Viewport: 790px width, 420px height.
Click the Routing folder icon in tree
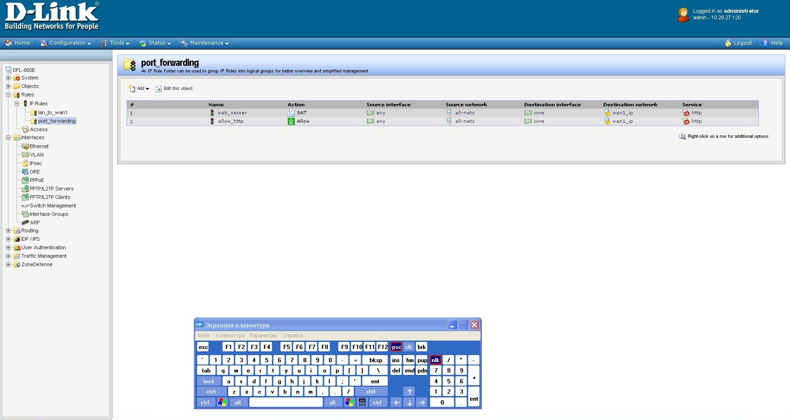point(17,231)
